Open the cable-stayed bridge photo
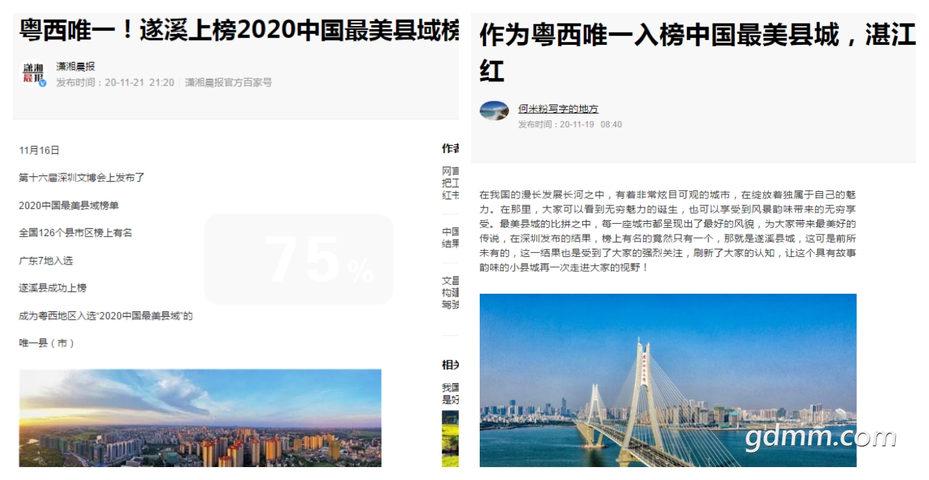929x480 pixels. 667,380
